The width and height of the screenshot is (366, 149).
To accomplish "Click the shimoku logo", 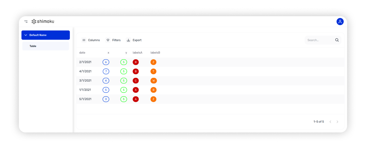I will pyautogui.click(x=43, y=22).
